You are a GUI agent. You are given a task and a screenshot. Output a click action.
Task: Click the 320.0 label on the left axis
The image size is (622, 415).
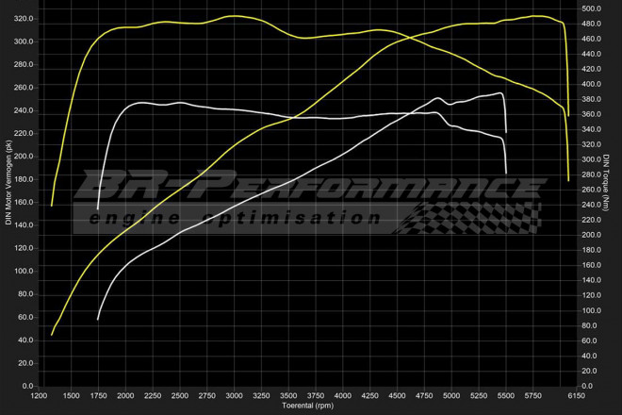point(24,19)
